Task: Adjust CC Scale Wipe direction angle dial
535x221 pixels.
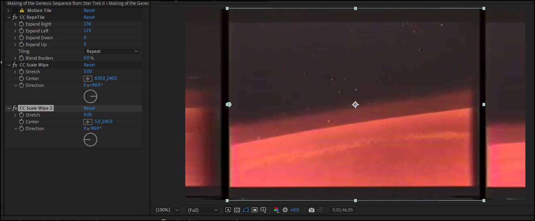Action: [91, 96]
